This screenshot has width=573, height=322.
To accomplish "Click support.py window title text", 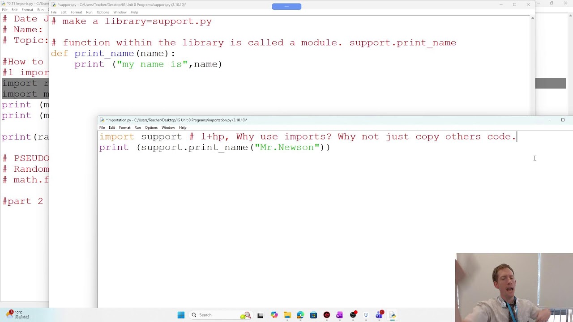I will [x=122, y=5].
